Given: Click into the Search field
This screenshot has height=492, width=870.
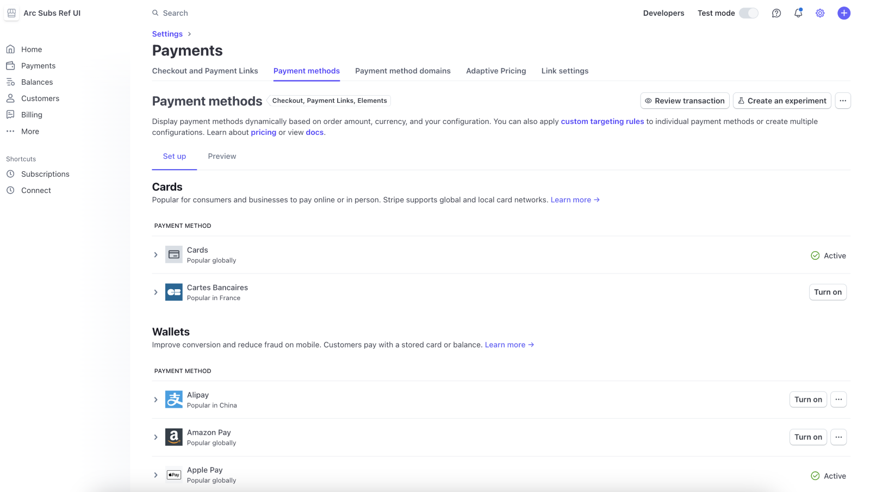Looking at the screenshot, I should pyautogui.click(x=175, y=13).
